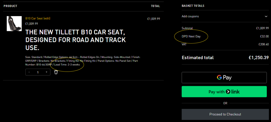This screenshot has width=271, height=122.
Task: Follow the B10 Car Seat (edit) link
Action: point(38,18)
